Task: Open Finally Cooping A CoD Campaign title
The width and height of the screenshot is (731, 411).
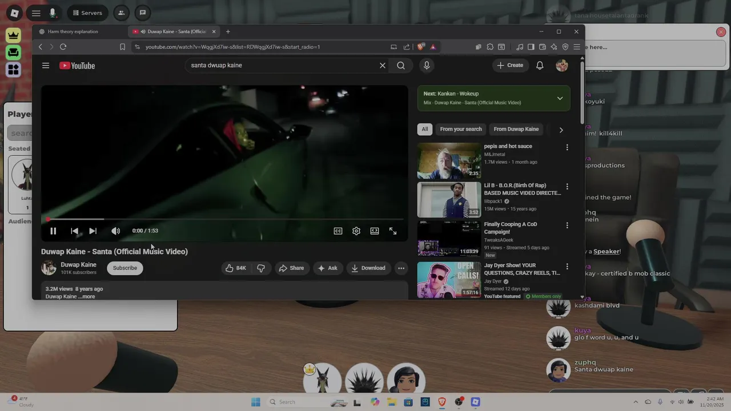Action: (511, 228)
